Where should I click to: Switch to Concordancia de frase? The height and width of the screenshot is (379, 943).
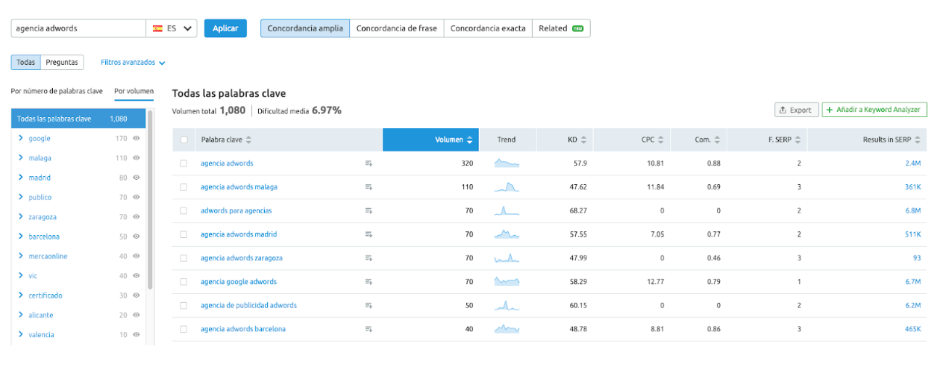(x=396, y=28)
